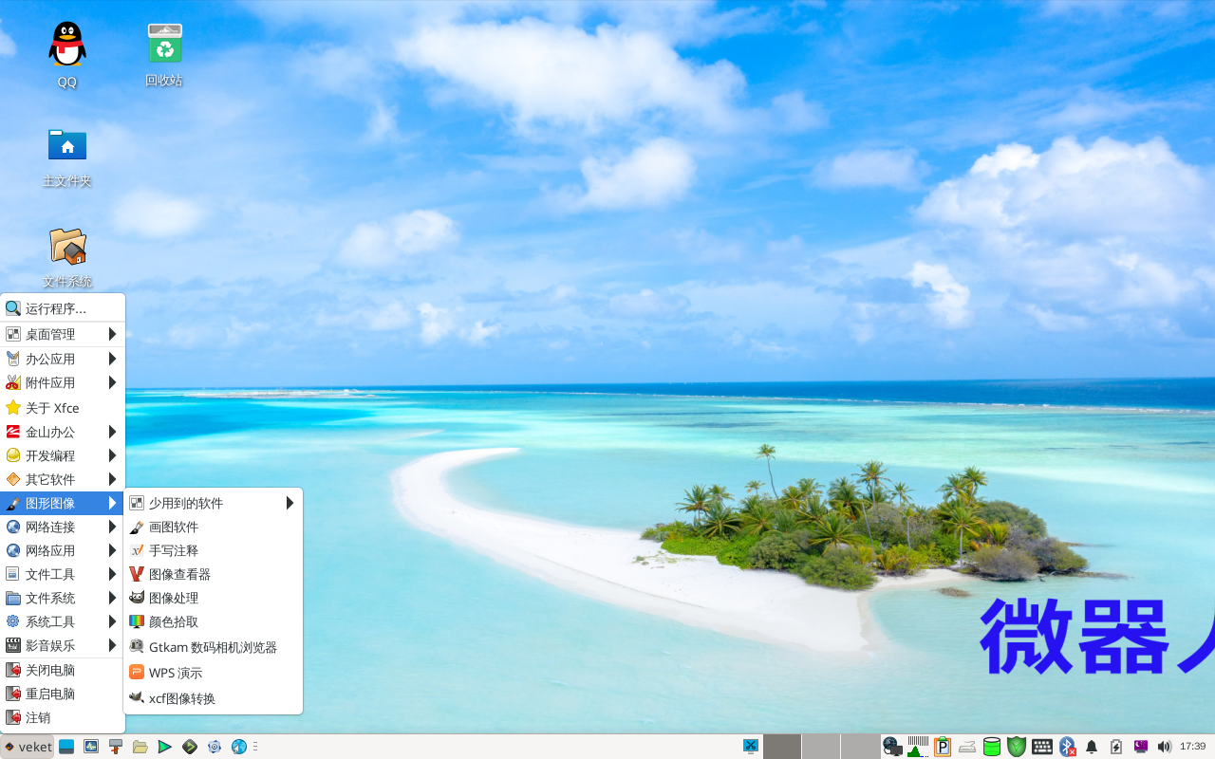The image size is (1215, 759).
Task: Click the green shield firewall tray icon
Action: 1017,747
